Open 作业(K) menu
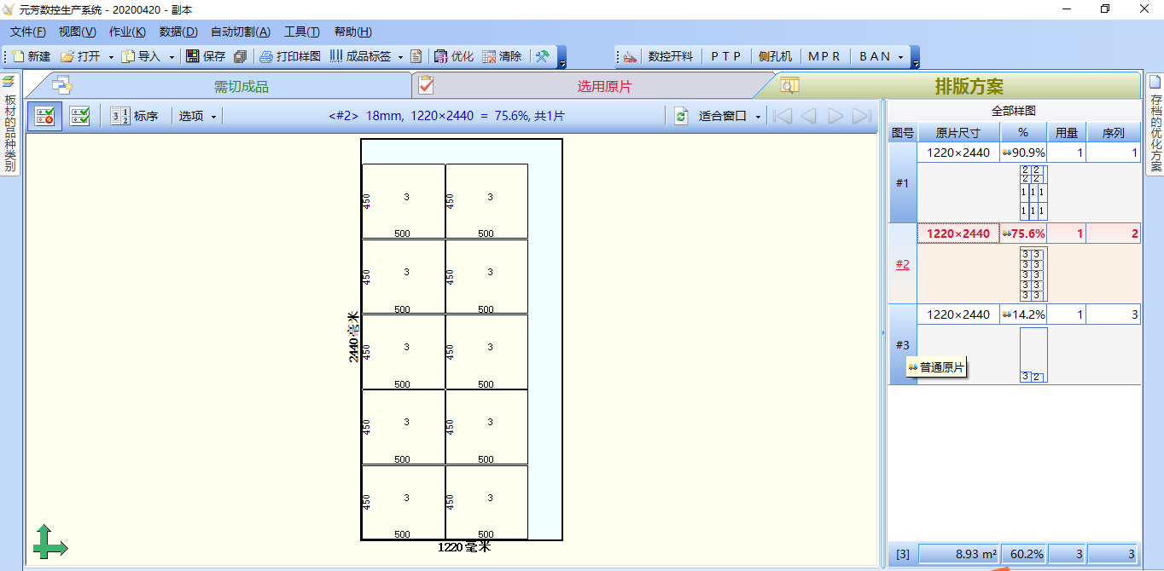 pos(127,32)
